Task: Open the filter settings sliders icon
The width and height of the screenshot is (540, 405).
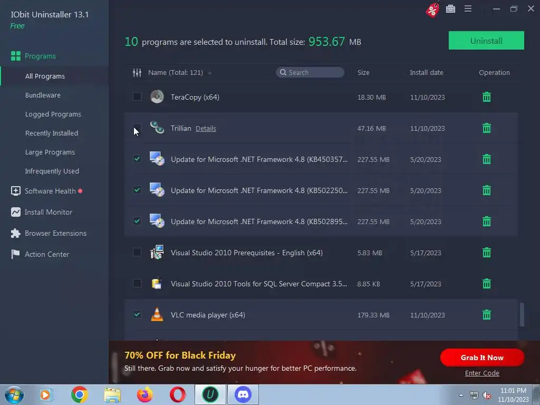Action: [137, 73]
